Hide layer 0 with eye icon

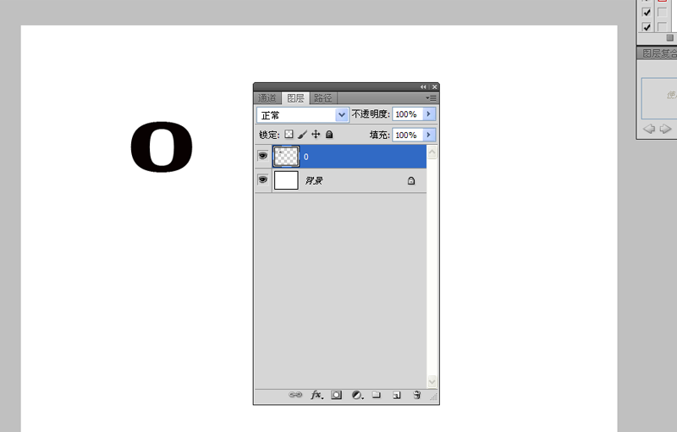click(262, 156)
